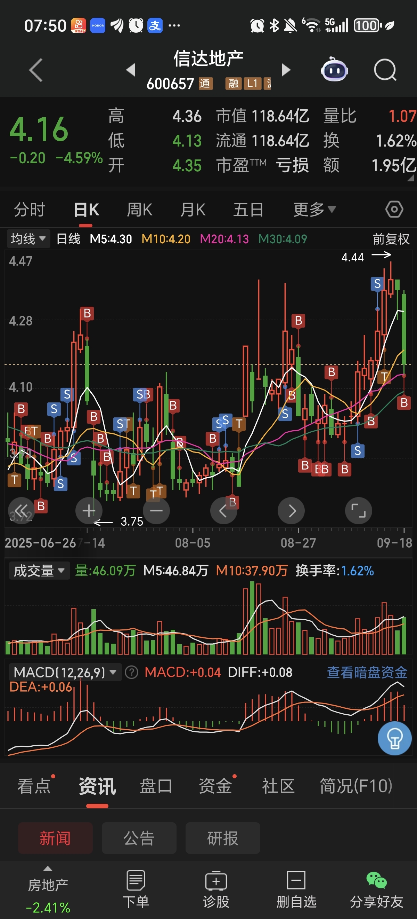
Task: Tap the L1 level badge
Action: pos(253,84)
